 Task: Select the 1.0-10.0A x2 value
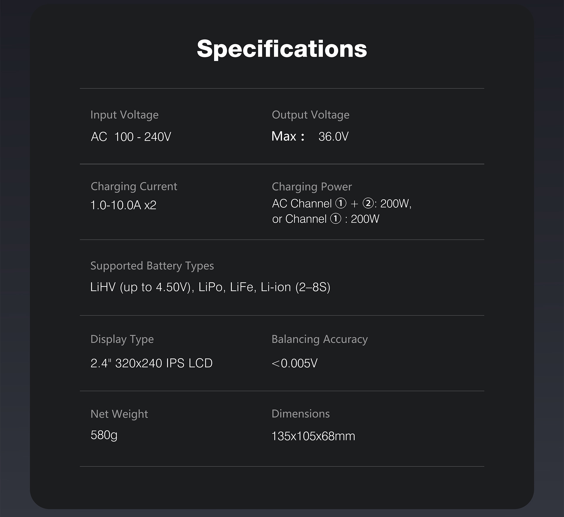(123, 205)
